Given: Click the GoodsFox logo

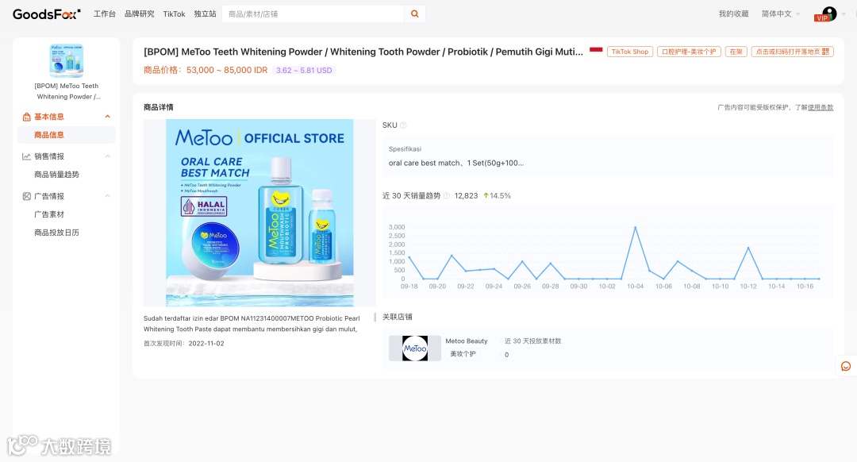Looking at the screenshot, I should tap(47, 13).
